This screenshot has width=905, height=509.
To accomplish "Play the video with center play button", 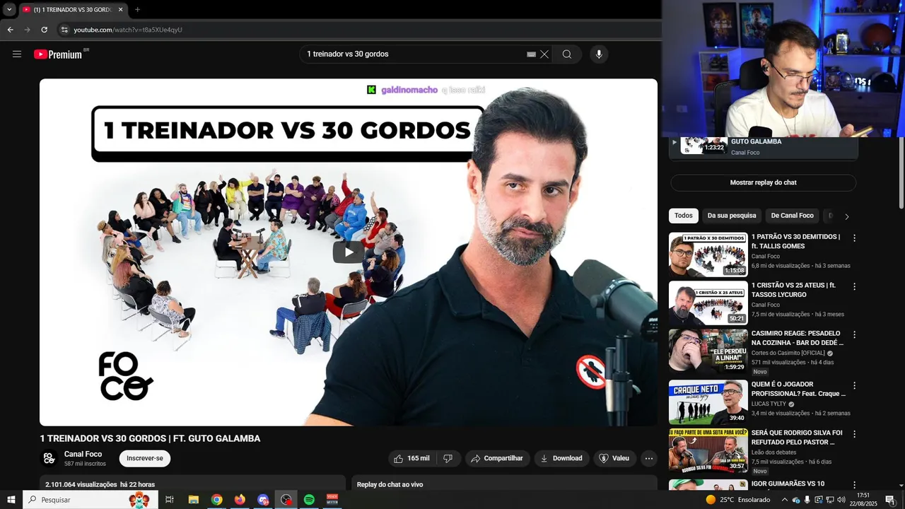I will pos(349,252).
